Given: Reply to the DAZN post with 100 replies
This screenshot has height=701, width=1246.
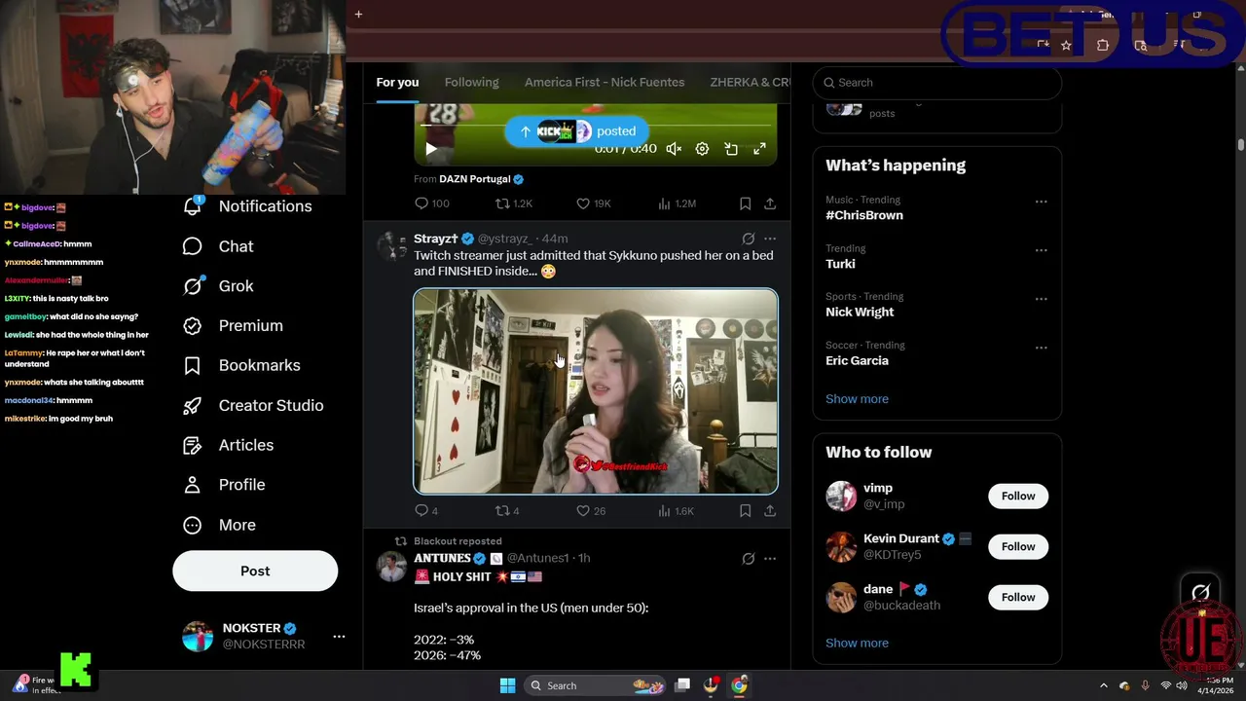Looking at the screenshot, I should tap(432, 203).
